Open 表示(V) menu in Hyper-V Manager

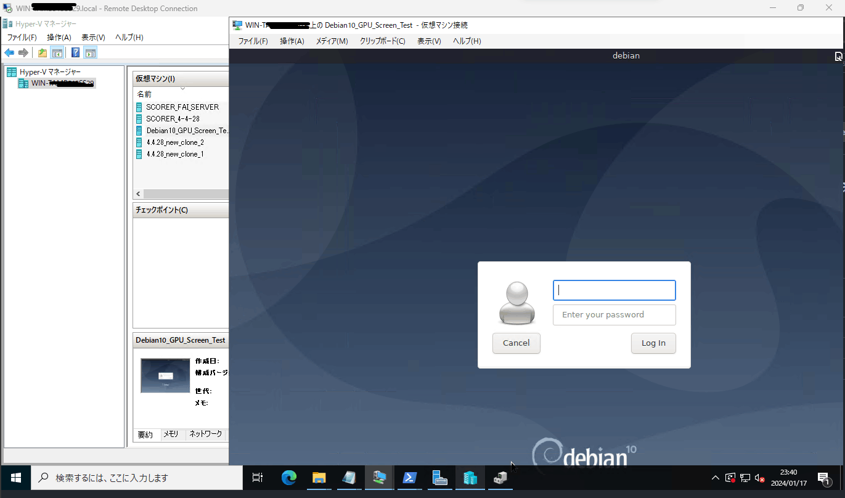coord(93,38)
